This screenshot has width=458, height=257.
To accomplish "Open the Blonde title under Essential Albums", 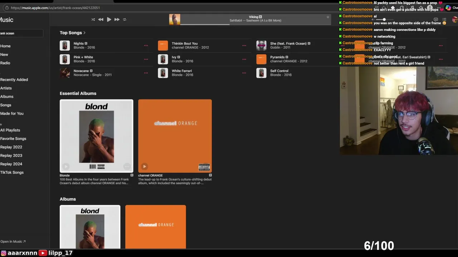I will click(65, 175).
